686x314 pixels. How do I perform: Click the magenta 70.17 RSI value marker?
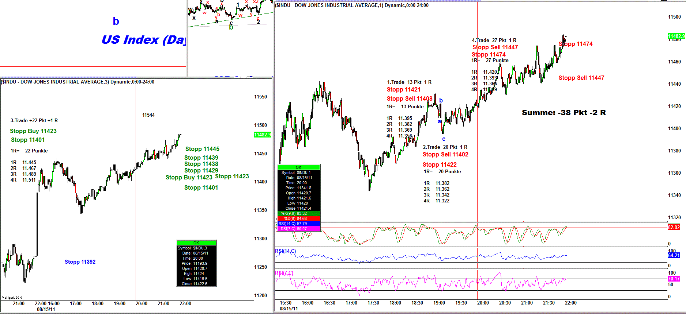(x=674, y=279)
